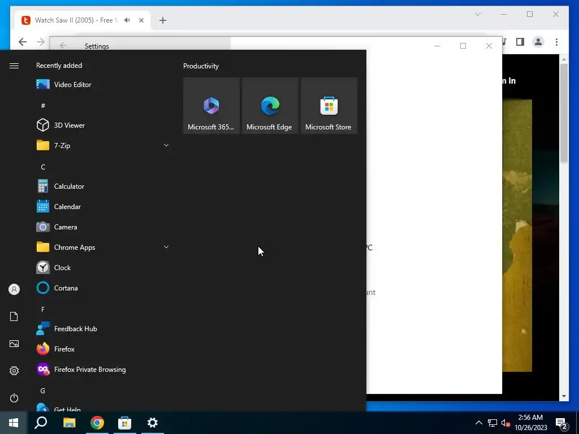This screenshot has height=434, width=579.
Task: Click the page scrollbar up arrow
Action: click(x=564, y=59)
